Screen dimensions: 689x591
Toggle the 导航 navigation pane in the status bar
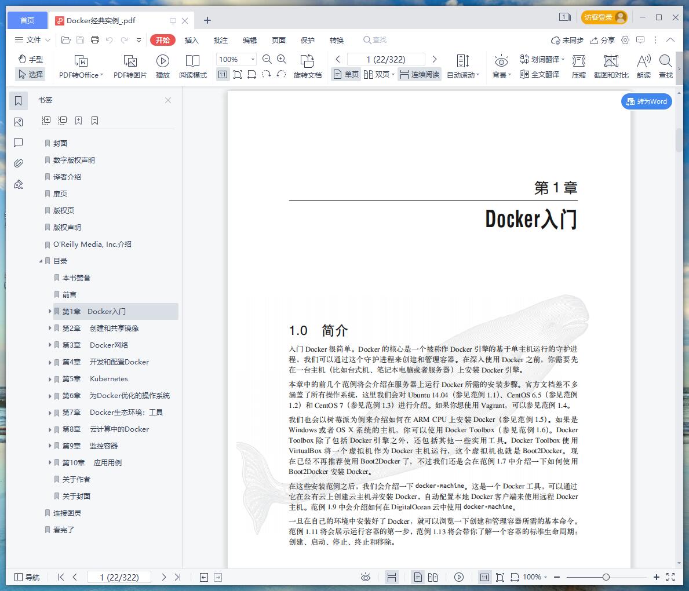[x=27, y=577]
